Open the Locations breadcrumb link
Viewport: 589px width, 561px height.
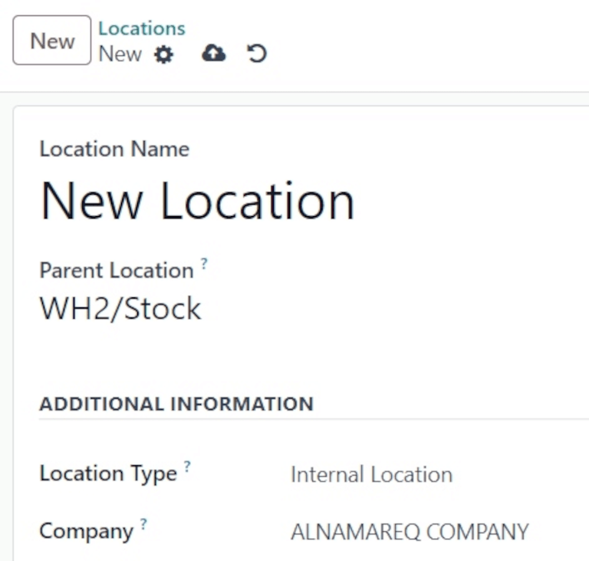[142, 28]
